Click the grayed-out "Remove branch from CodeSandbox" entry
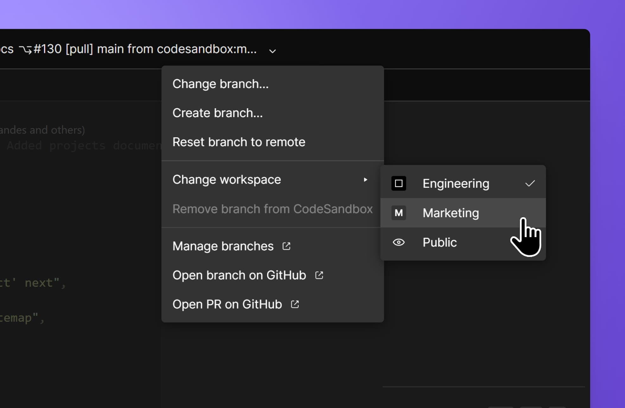This screenshot has height=408, width=625. 272,209
